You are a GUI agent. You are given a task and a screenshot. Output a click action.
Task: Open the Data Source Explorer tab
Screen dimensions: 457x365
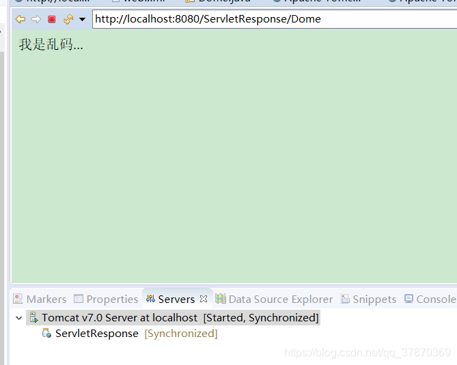[x=274, y=299]
